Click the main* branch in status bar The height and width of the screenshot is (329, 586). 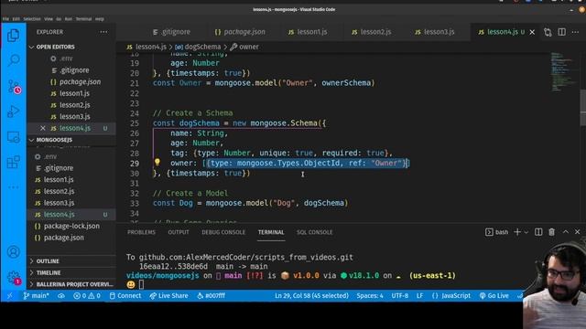point(36,295)
